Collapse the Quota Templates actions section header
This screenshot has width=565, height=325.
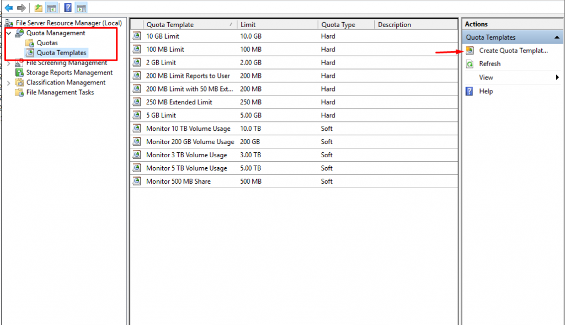click(557, 38)
